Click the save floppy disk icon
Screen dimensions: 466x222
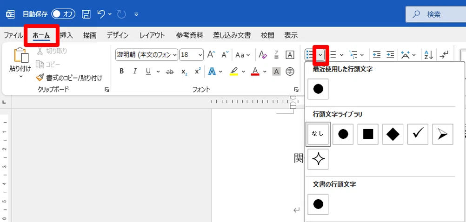(x=86, y=14)
